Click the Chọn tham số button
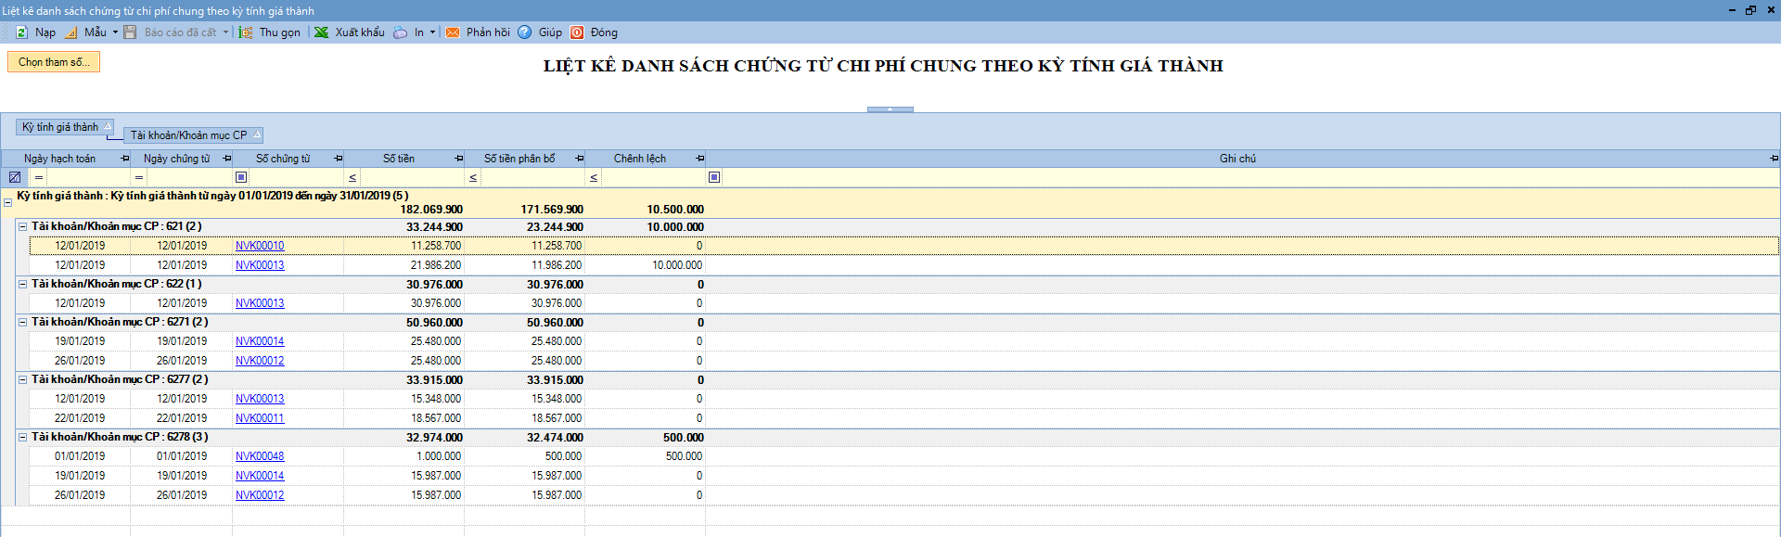 54,62
